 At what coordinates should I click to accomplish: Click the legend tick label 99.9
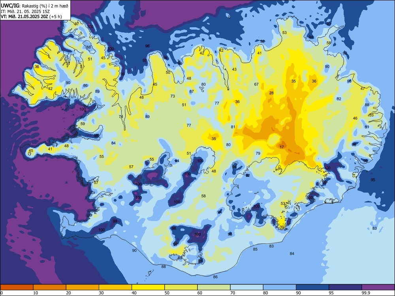[x=366, y=293]
